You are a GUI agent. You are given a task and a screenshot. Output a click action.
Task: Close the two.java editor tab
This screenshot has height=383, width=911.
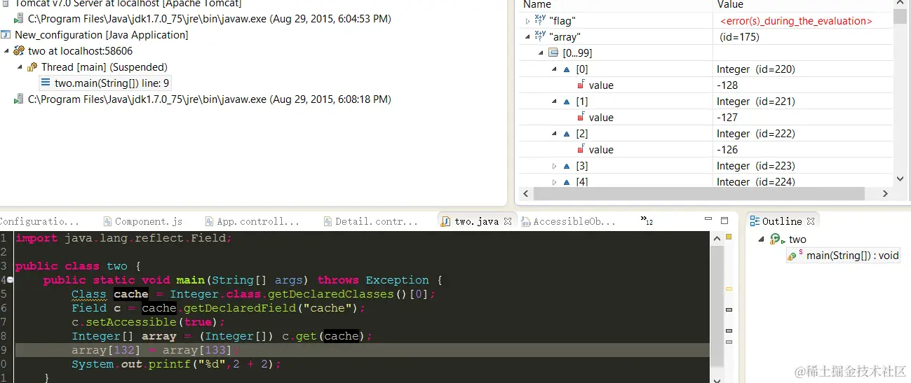point(508,221)
